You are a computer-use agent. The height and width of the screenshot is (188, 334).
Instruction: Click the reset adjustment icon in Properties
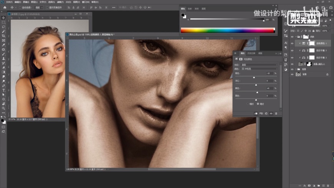pyautogui.click(x=266, y=114)
